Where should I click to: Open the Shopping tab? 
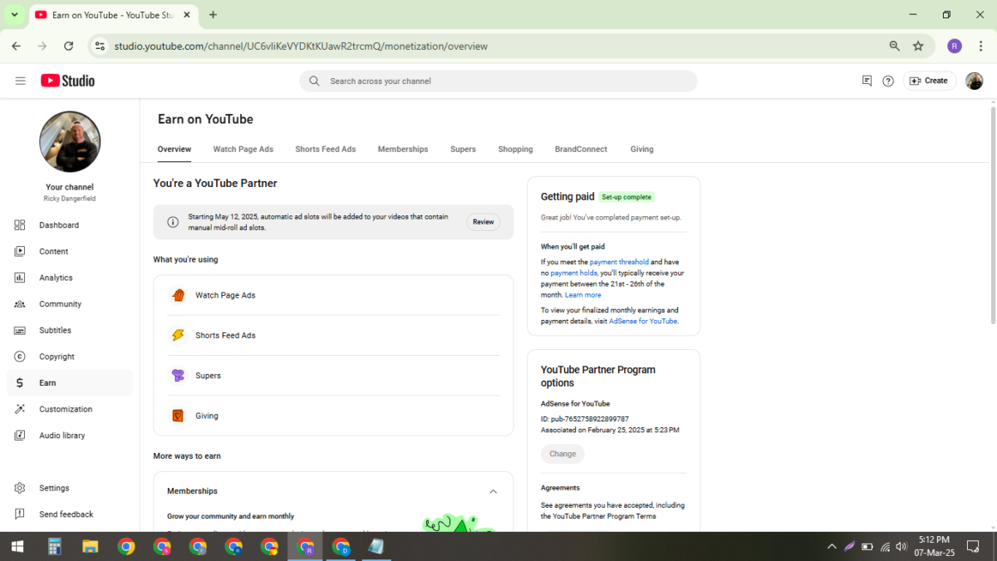pyautogui.click(x=516, y=150)
